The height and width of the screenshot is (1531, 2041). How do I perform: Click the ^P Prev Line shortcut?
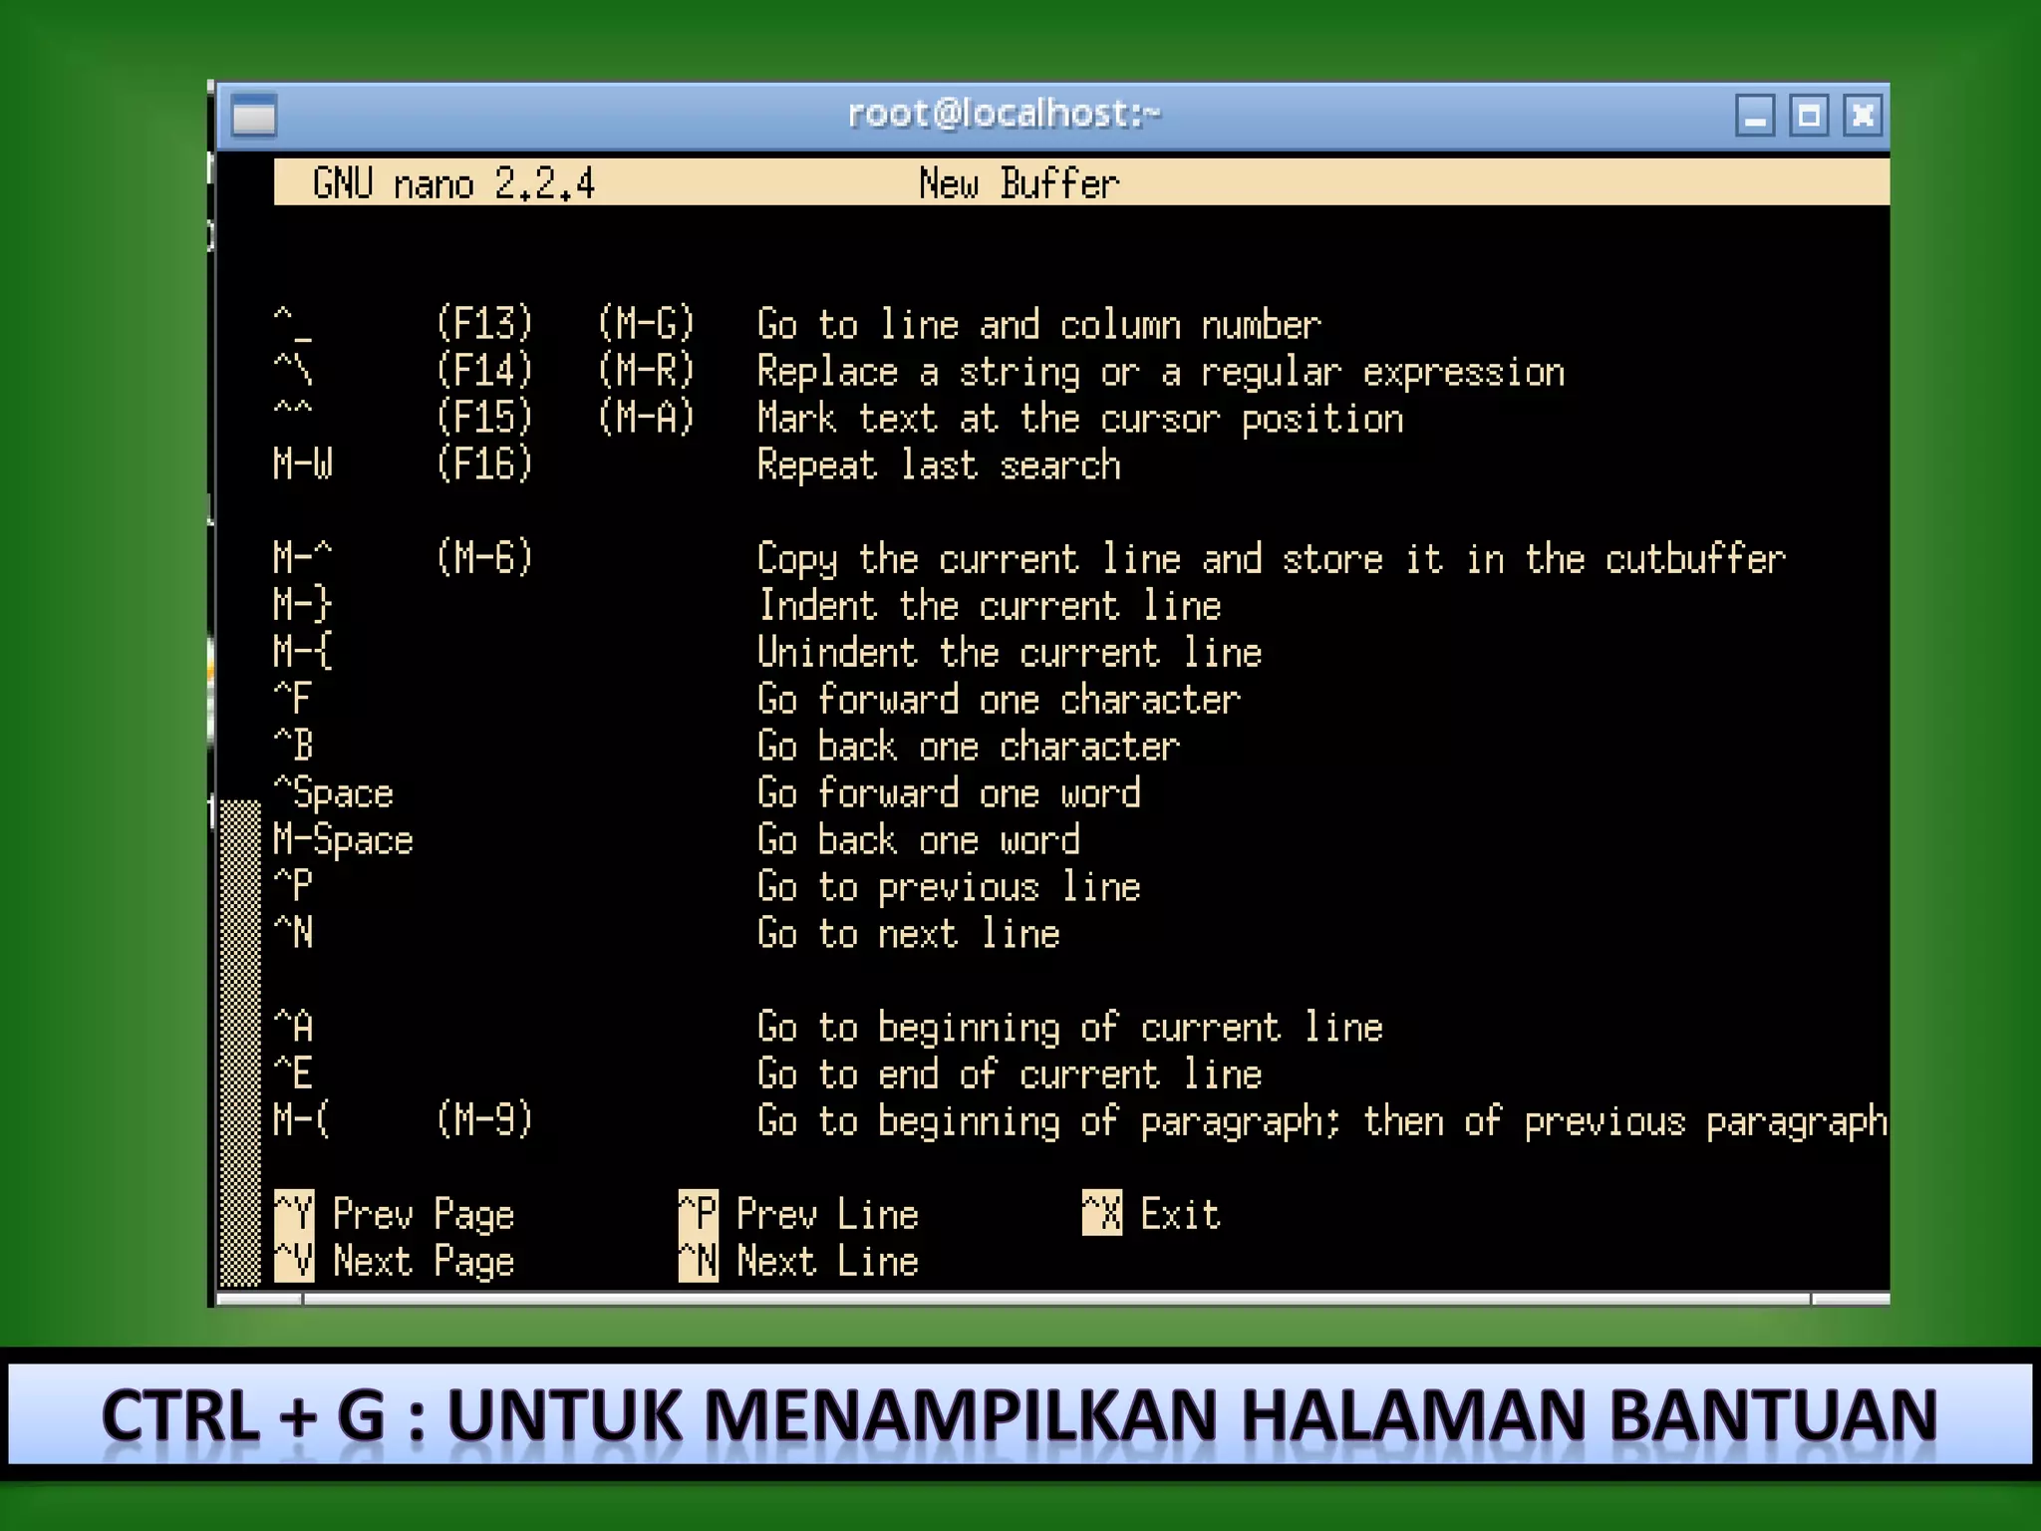pos(798,1214)
